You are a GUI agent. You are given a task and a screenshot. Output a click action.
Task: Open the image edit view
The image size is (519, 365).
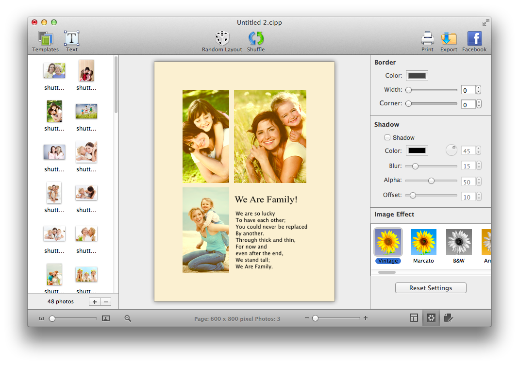pos(448,318)
